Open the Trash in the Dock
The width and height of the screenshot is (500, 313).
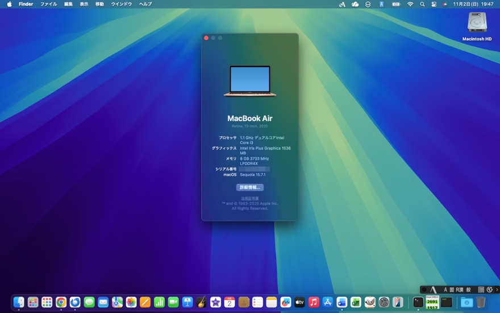[x=481, y=302]
